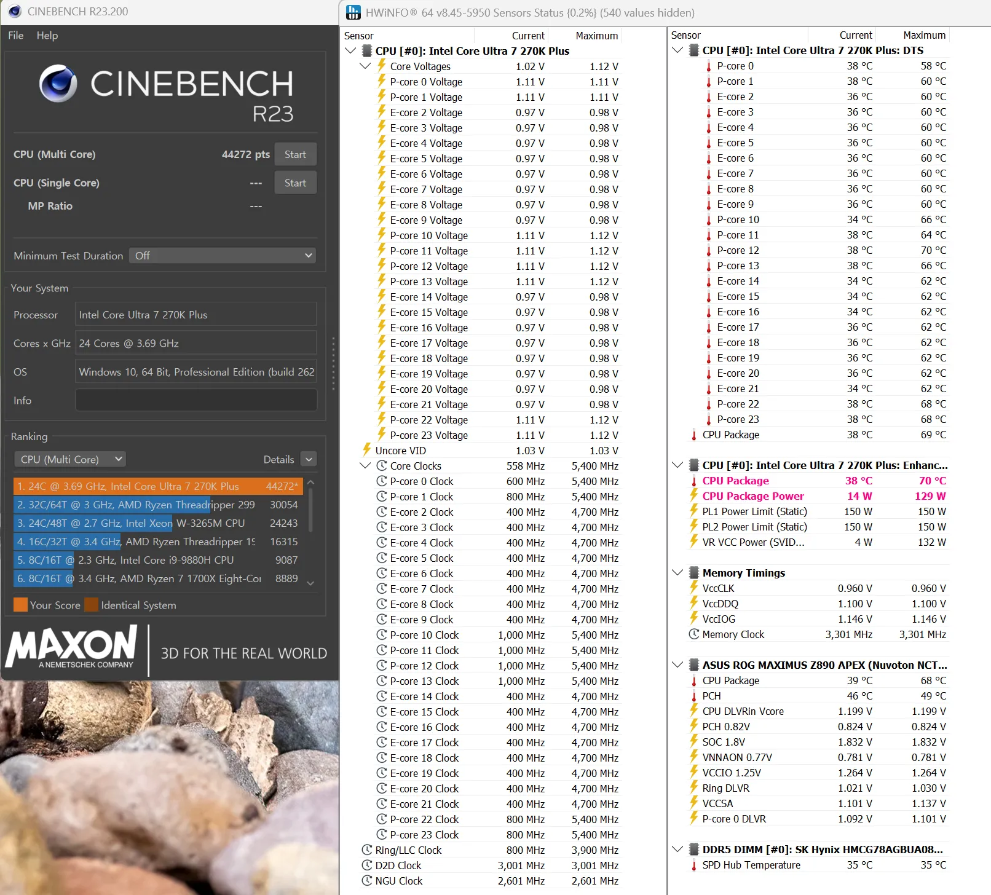Click the Info input field
Screen dimensions: 991x895
pyautogui.click(x=196, y=400)
